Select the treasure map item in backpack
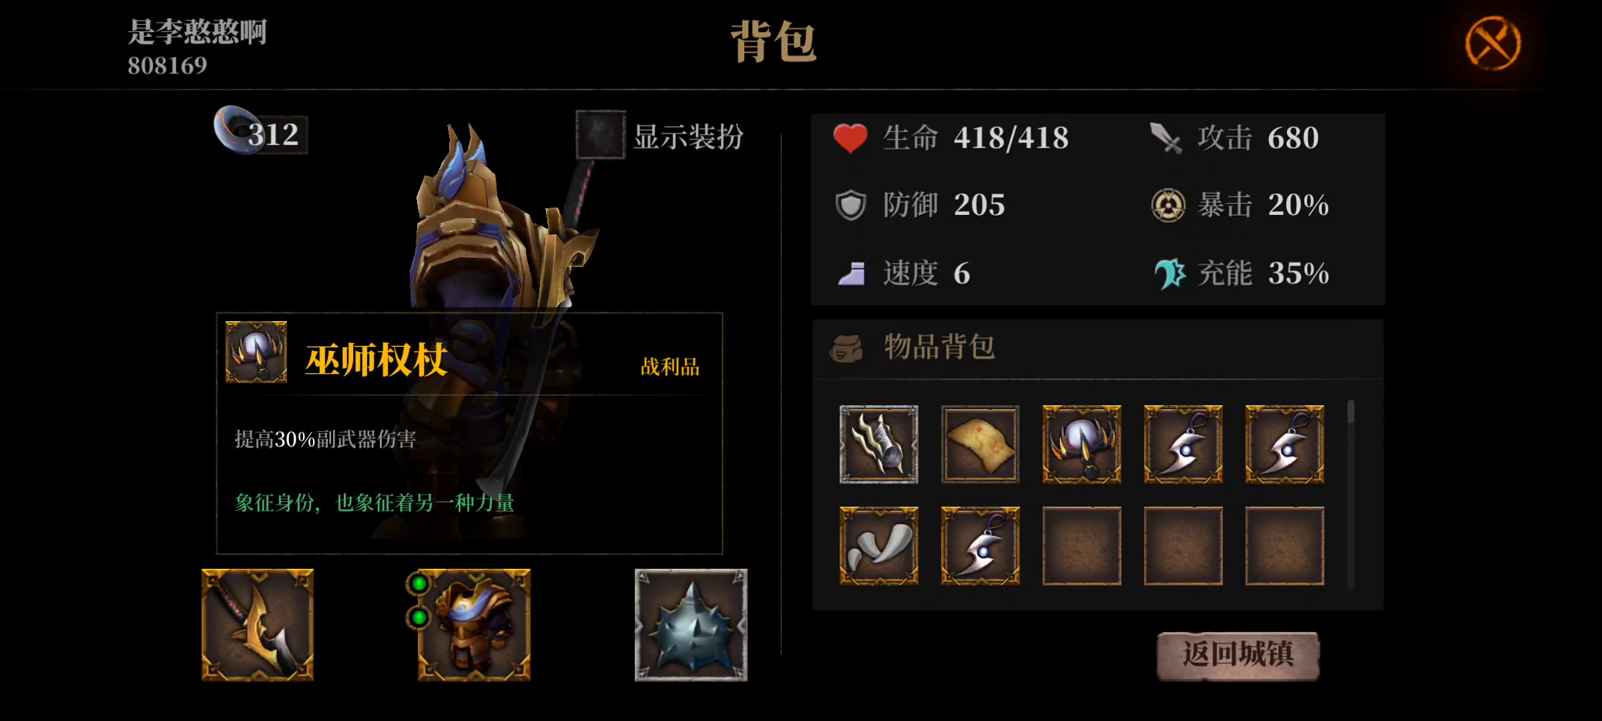The image size is (1602, 721). (x=980, y=444)
